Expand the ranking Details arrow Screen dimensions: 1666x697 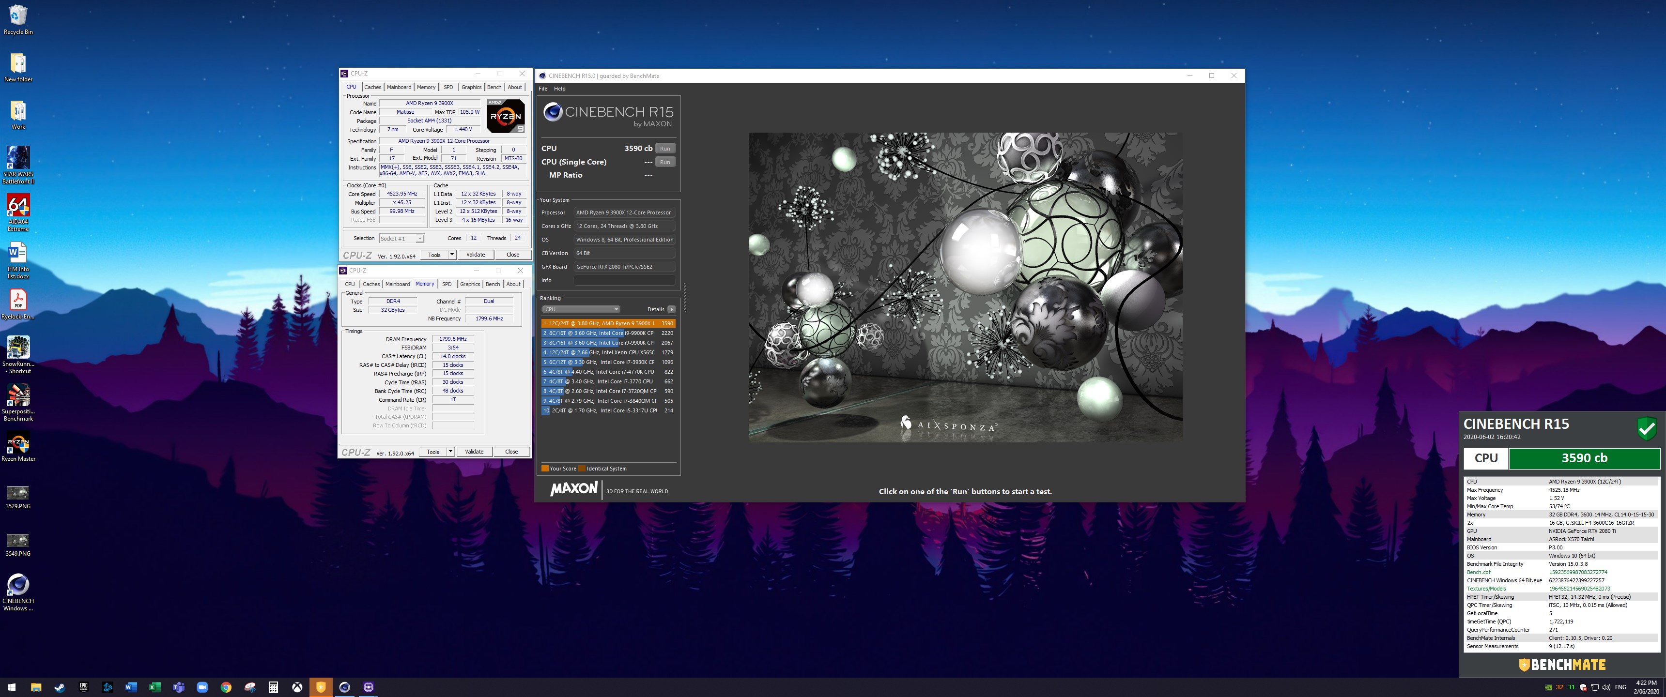pyautogui.click(x=671, y=309)
